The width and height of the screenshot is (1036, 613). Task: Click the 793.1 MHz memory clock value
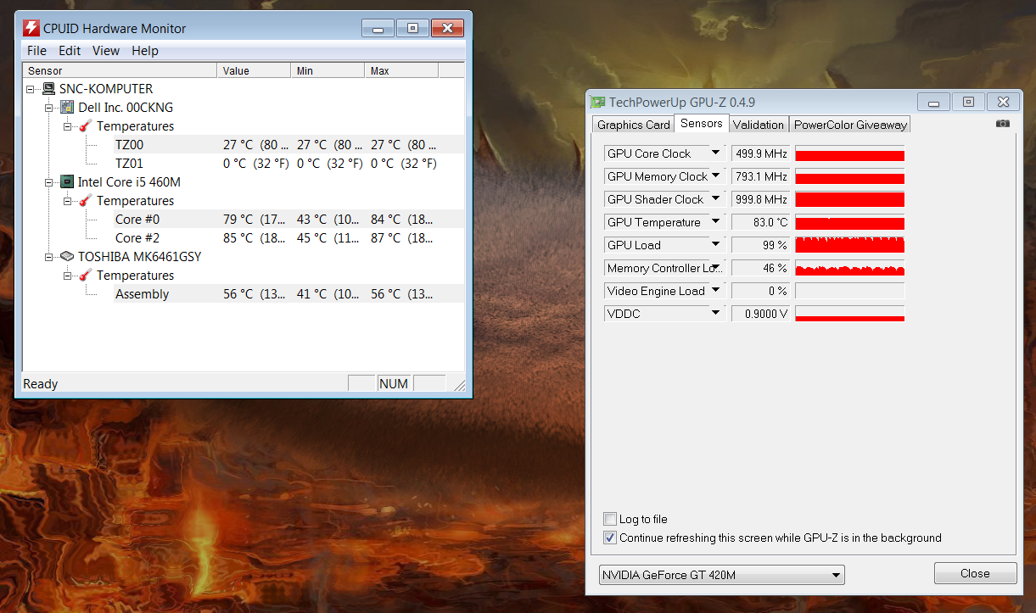(760, 176)
